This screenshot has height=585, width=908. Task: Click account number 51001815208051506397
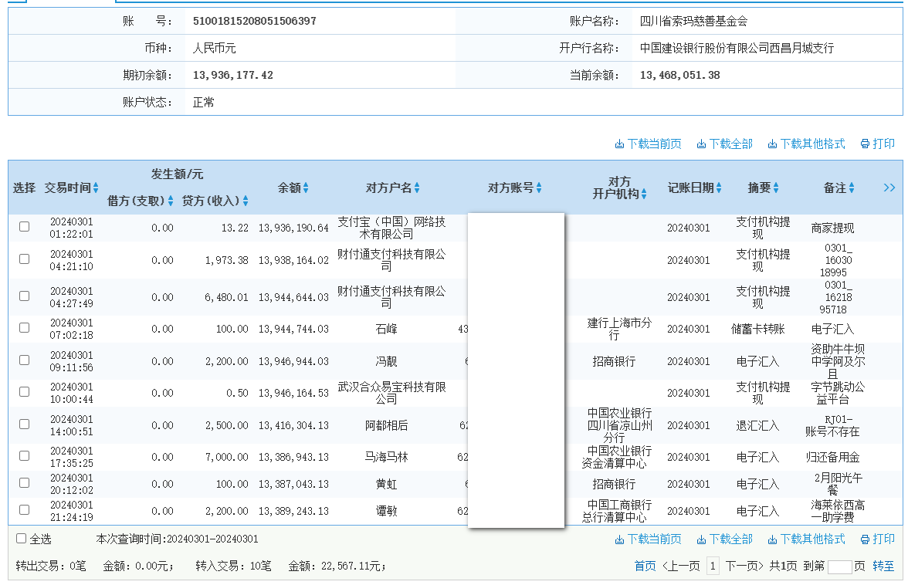tap(254, 21)
